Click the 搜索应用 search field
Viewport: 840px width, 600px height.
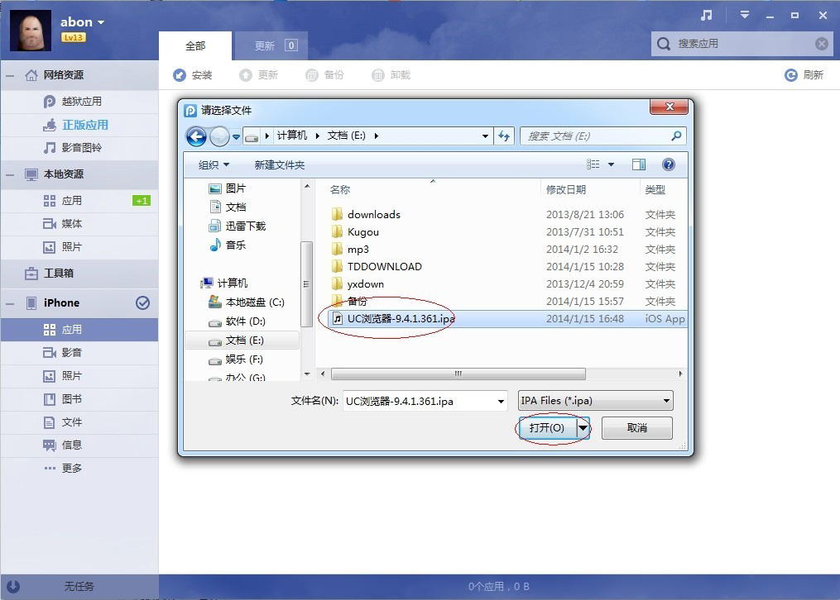point(742,44)
